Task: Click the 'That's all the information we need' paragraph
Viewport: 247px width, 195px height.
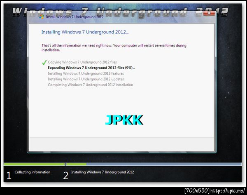Action: click(114, 48)
